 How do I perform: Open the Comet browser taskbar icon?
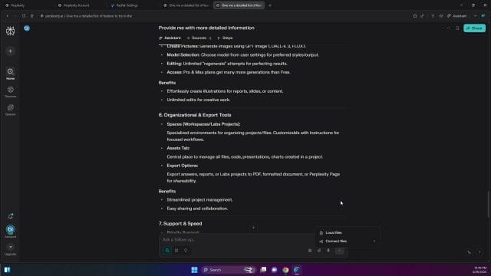[297, 270]
